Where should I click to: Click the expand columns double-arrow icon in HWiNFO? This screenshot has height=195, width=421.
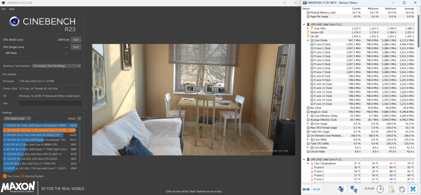(306, 189)
